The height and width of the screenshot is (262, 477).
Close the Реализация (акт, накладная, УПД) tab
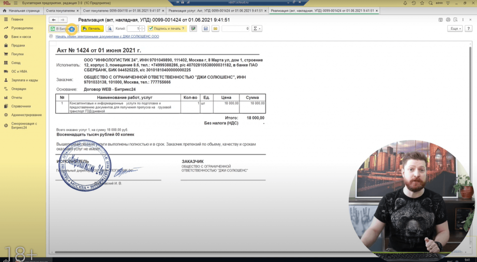coord(376,11)
